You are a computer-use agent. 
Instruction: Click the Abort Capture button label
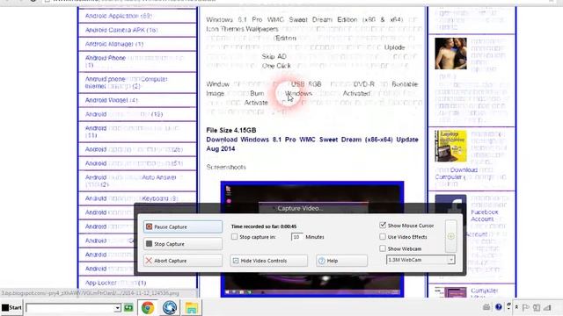(x=170, y=261)
